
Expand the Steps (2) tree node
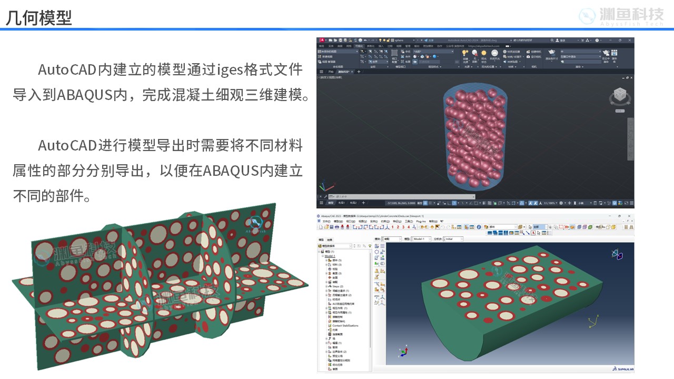tap(326, 286)
